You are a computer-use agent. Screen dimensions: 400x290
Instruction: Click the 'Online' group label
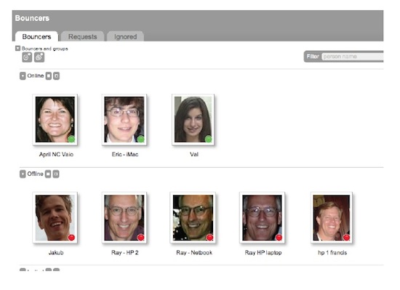36,76
